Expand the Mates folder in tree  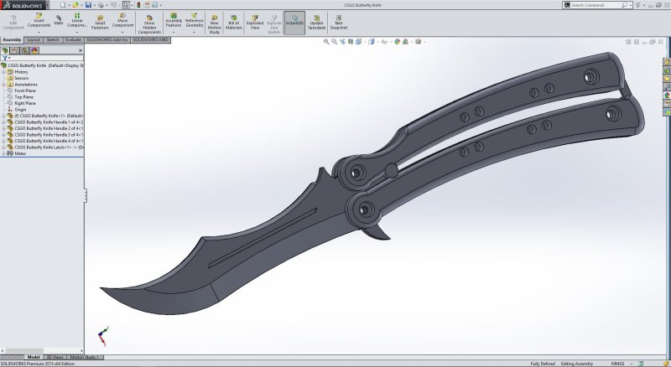[3, 153]
